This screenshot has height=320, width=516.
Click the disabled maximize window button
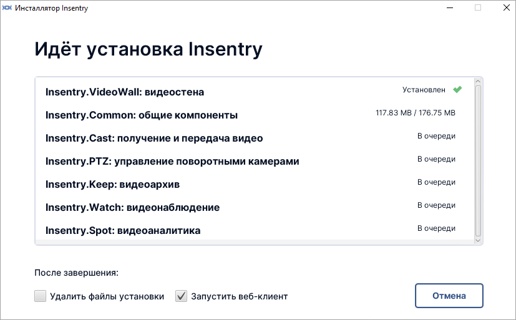(x=478, y=8)
